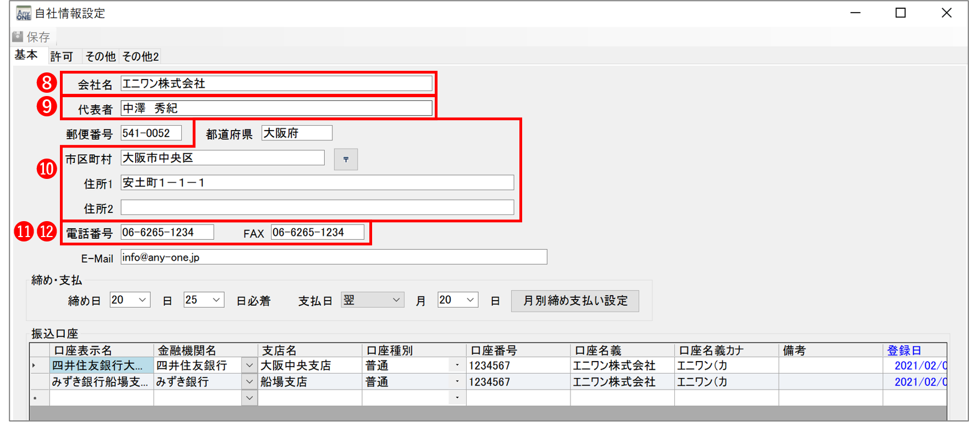This screenshot has height=422, width=969.
Task: Expand the 締め日 day dropdown
Action: [142, 300]
